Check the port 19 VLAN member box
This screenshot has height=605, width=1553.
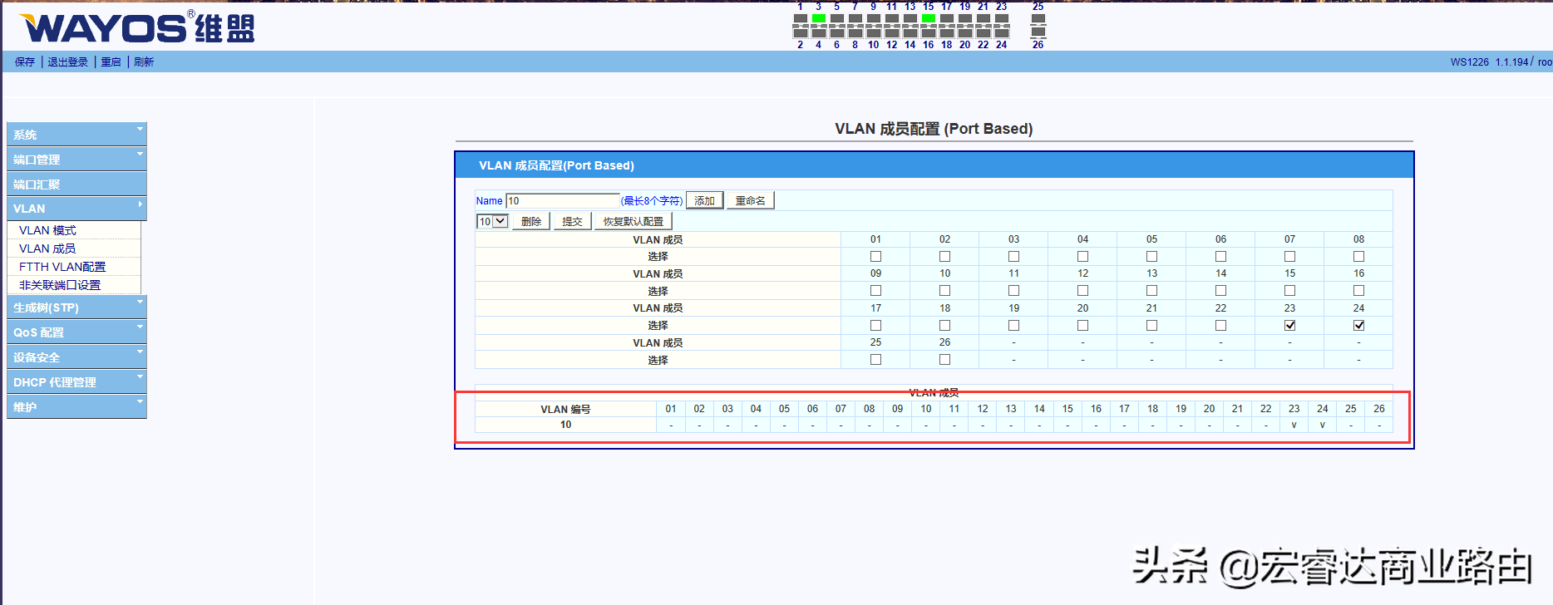tap(1013, 326)
